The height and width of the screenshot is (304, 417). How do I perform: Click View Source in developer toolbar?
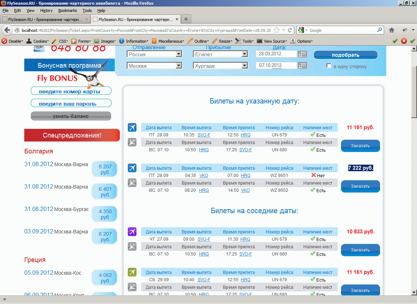272,41
